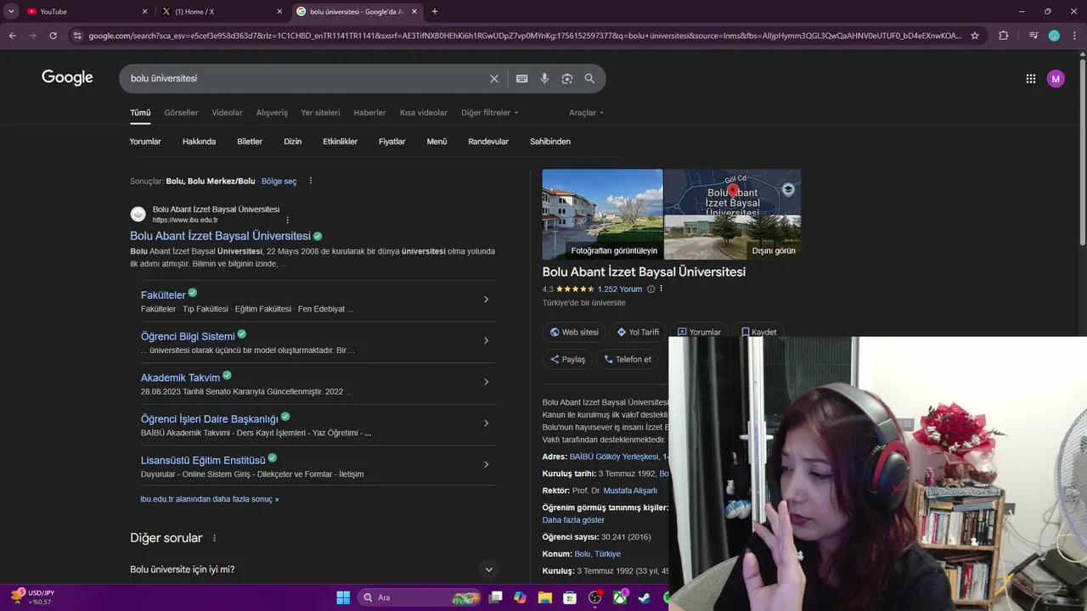Open the options next to 'Bölge seç'
The height and width of the screenshot is (611, 1087).
click(311, 181)
